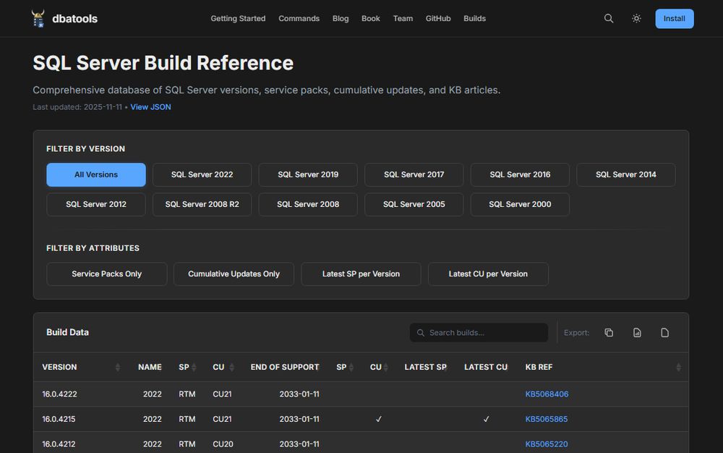Enable the Service Packs Only filter
Image resolution: width=723 pixels, height=453 pixels.
106,274
